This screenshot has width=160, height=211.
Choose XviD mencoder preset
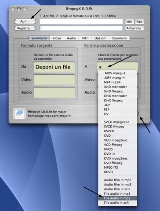point(117,87)
